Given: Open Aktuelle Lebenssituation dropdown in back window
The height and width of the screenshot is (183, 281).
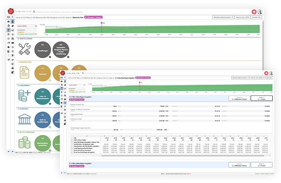Looking at the screenshot, I should 222,17.
